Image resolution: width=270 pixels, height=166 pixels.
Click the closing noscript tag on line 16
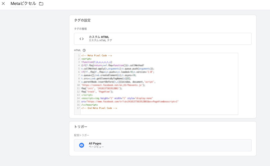[x=90, y=105]
